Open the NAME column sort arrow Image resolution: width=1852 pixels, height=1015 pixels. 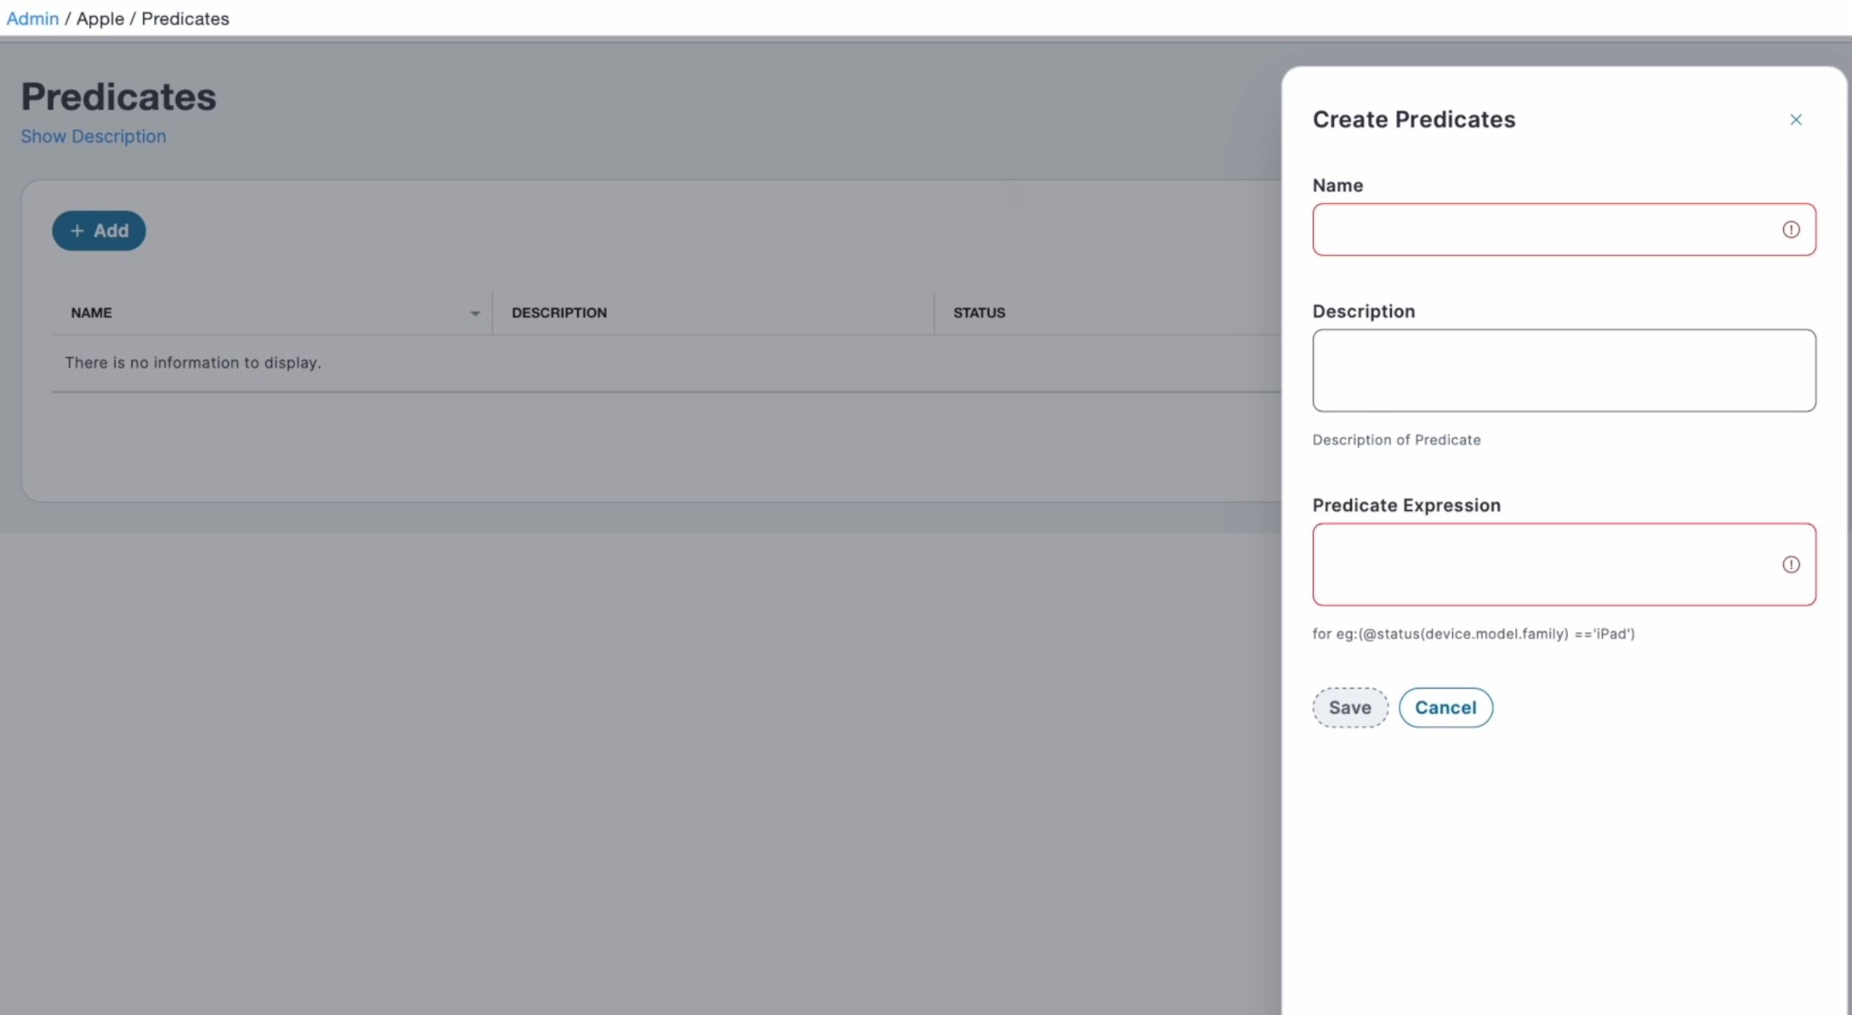pos(474,314)
